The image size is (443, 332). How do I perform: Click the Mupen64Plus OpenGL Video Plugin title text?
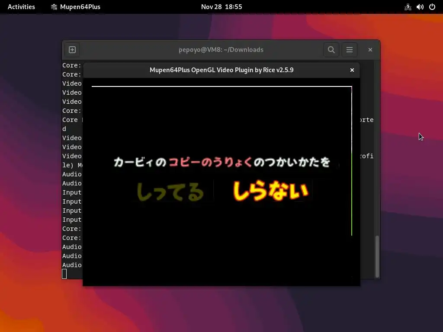(x=221, y=70)
